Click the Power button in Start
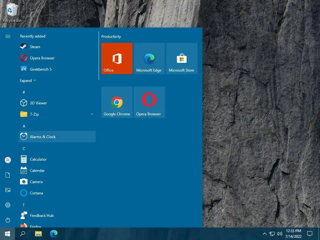Image resolution: width=320 pixels, height=240 pixels. point(8,220)
